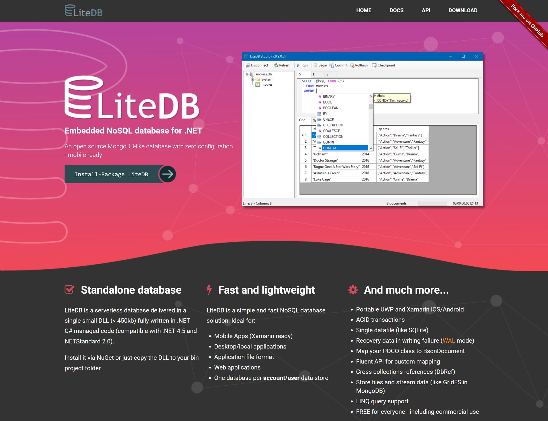548x421 pixels.
Task: Select the Commit toolbar icon
Action: click(x=332, y=65)
